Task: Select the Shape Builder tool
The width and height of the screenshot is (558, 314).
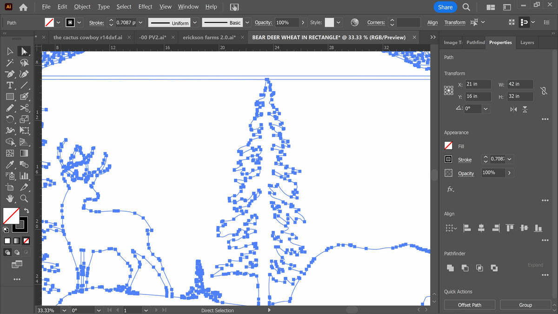Action: 10,142
